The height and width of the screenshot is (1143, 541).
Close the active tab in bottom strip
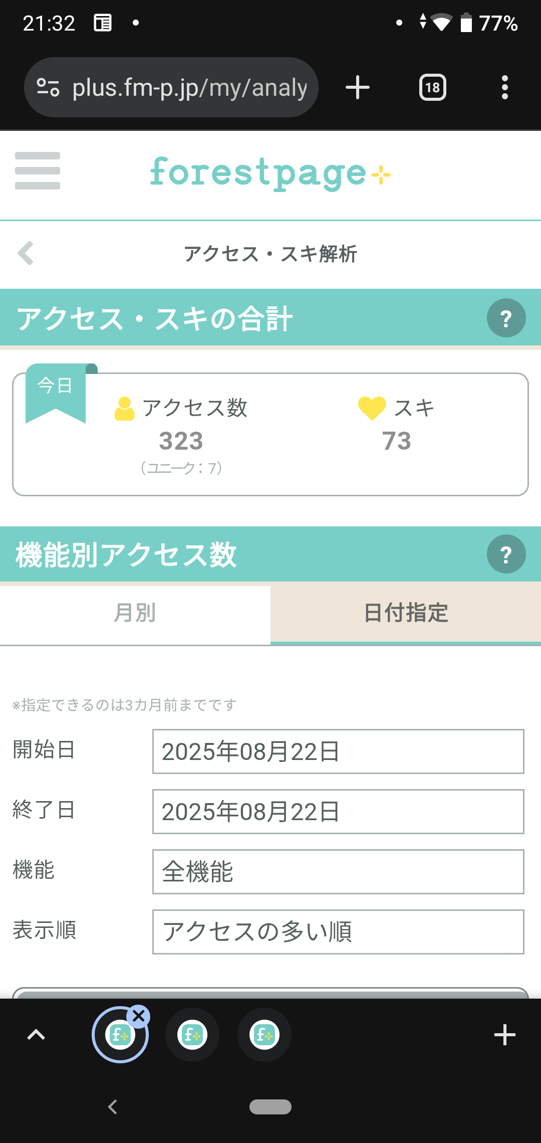coord(139,1016)
